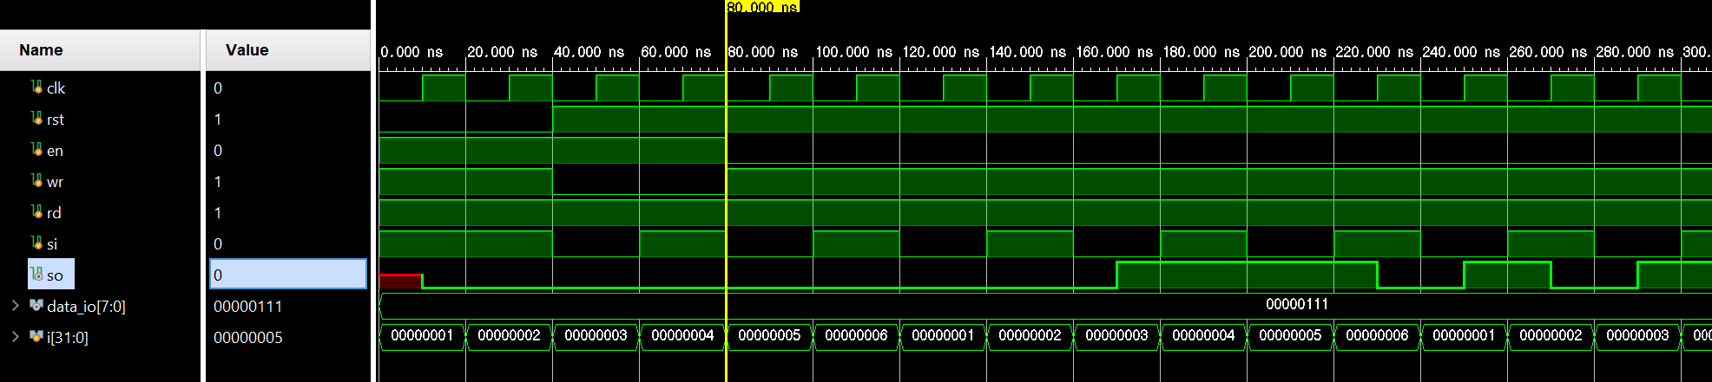Select the highlighted so signal name
Image resolution: width=1712 pixels, height=382 pixels.
pyautogui.click(x=55, y=275)
